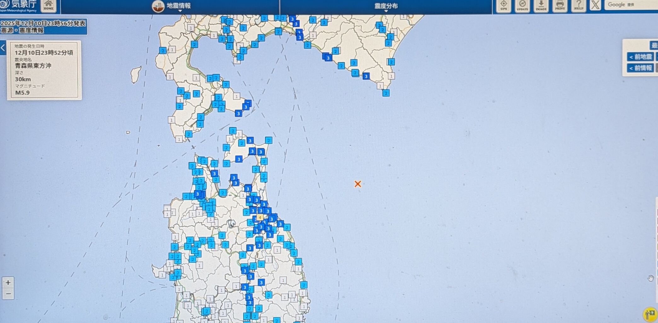
Task: Collapse the earthquake info panel arrow
Action: [x=3, y=48]
